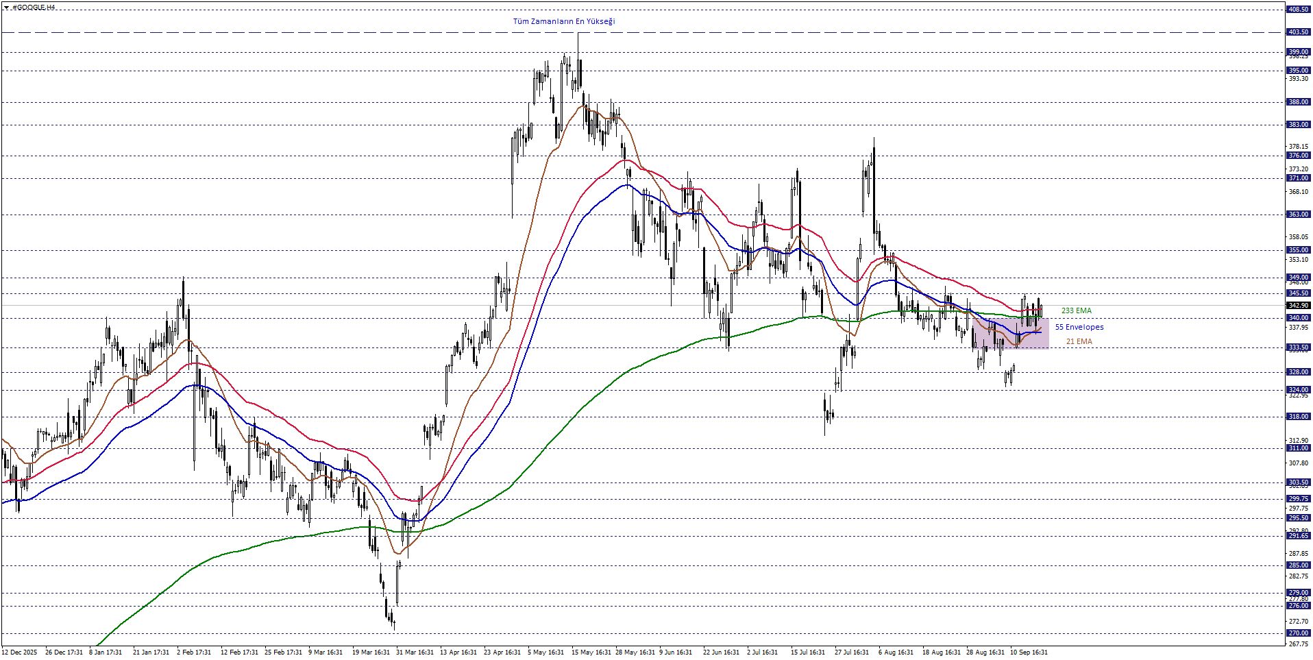The width and height of the screenshot is (1313, 660).
Task: Click the #GOOGLE,H4 chart symbol title
Action: click(x=34, y=8)
